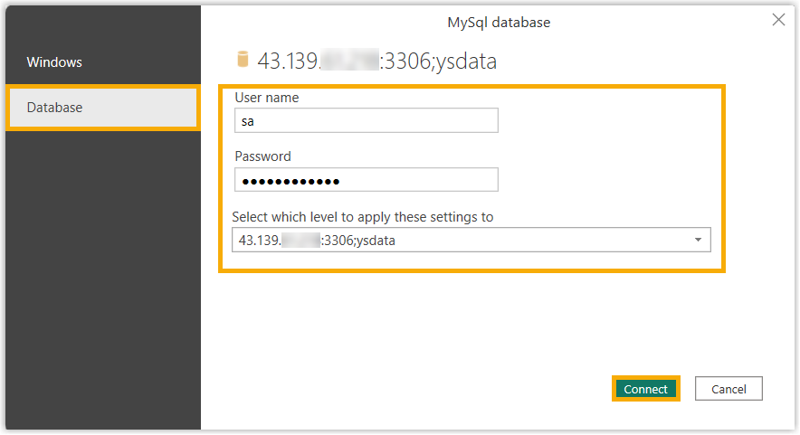The image size is (800, 435).
Task: Click the server address heading with ysdata
Action: pyautogui.click(x=376, y=61)
